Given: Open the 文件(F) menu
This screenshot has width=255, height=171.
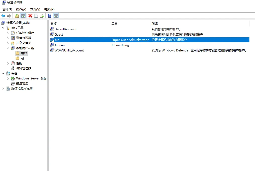Looking at the screenshot, I should (7, 10).
